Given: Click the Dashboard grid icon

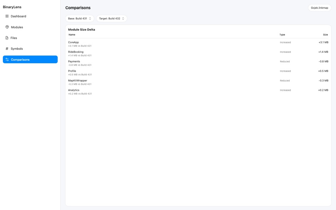Looking at the screenshot, I should click(x=6, y=16).
